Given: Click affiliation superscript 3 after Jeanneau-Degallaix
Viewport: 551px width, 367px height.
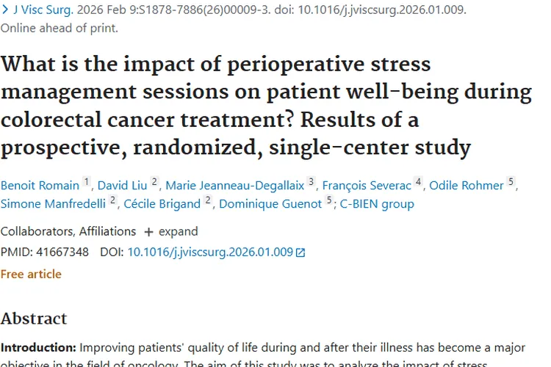Looking at the screenshot, I should (x=311, y=181).
